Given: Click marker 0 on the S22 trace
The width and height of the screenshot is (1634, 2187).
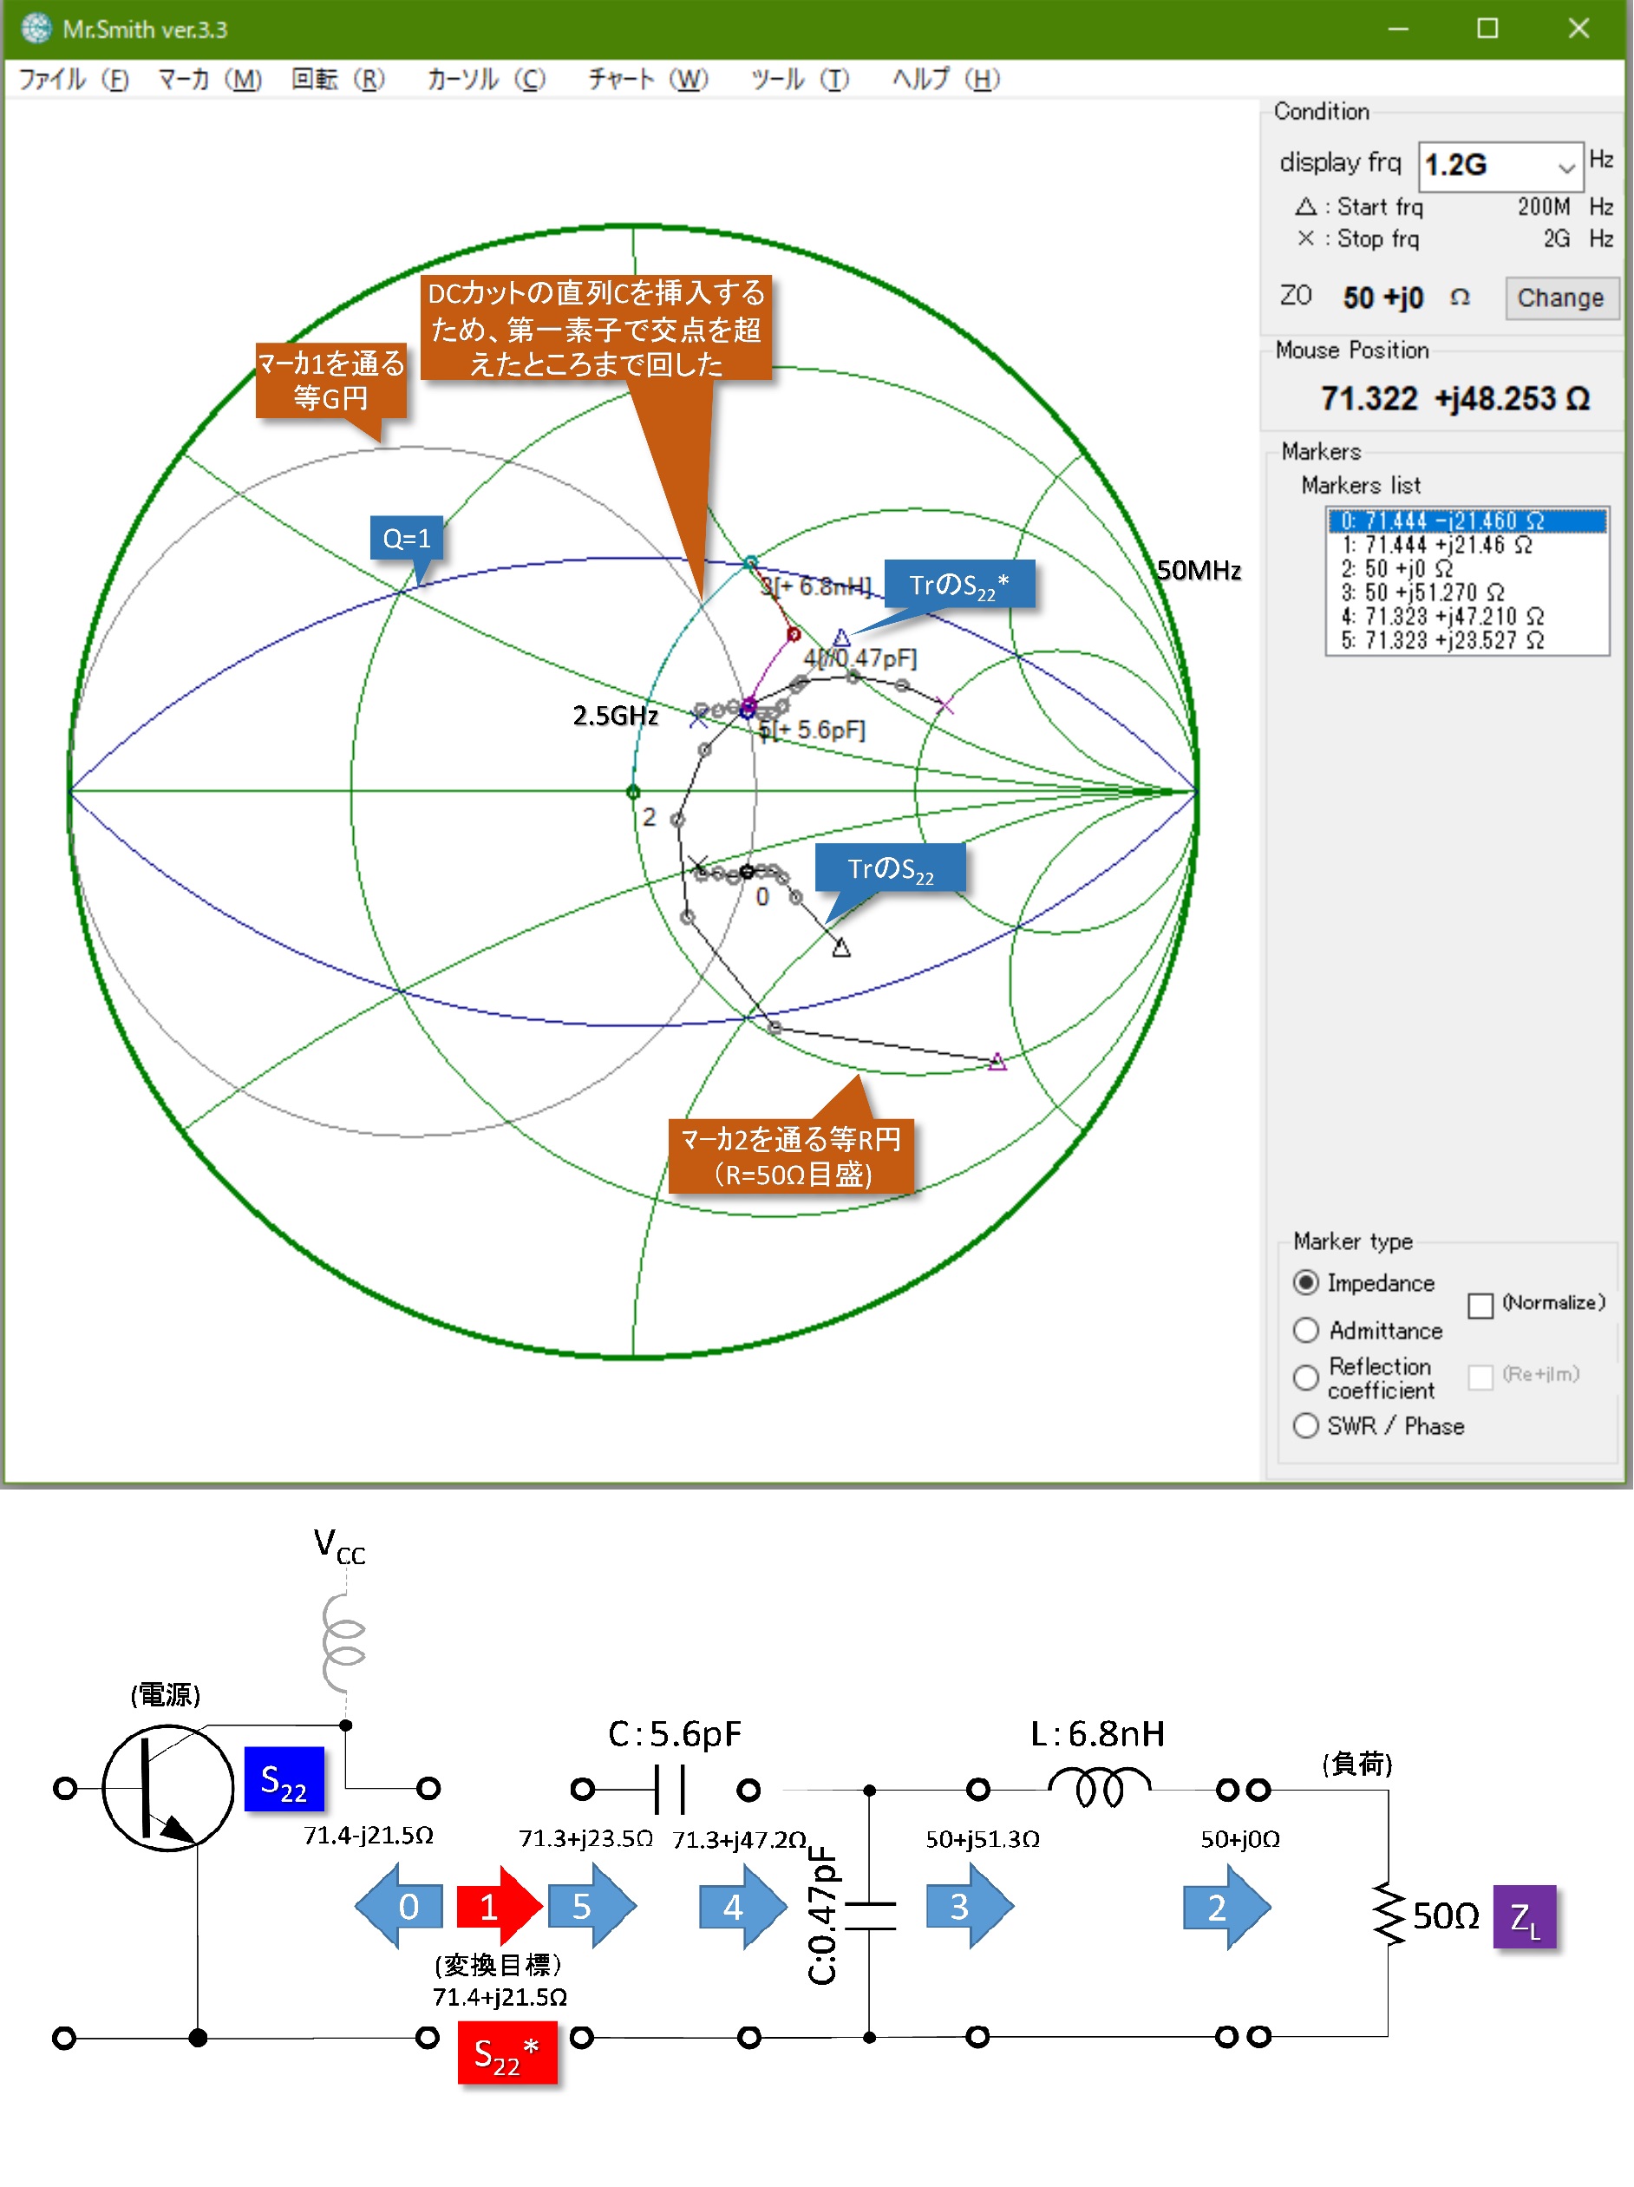Looking at the screenshot, I should (748, 872).
